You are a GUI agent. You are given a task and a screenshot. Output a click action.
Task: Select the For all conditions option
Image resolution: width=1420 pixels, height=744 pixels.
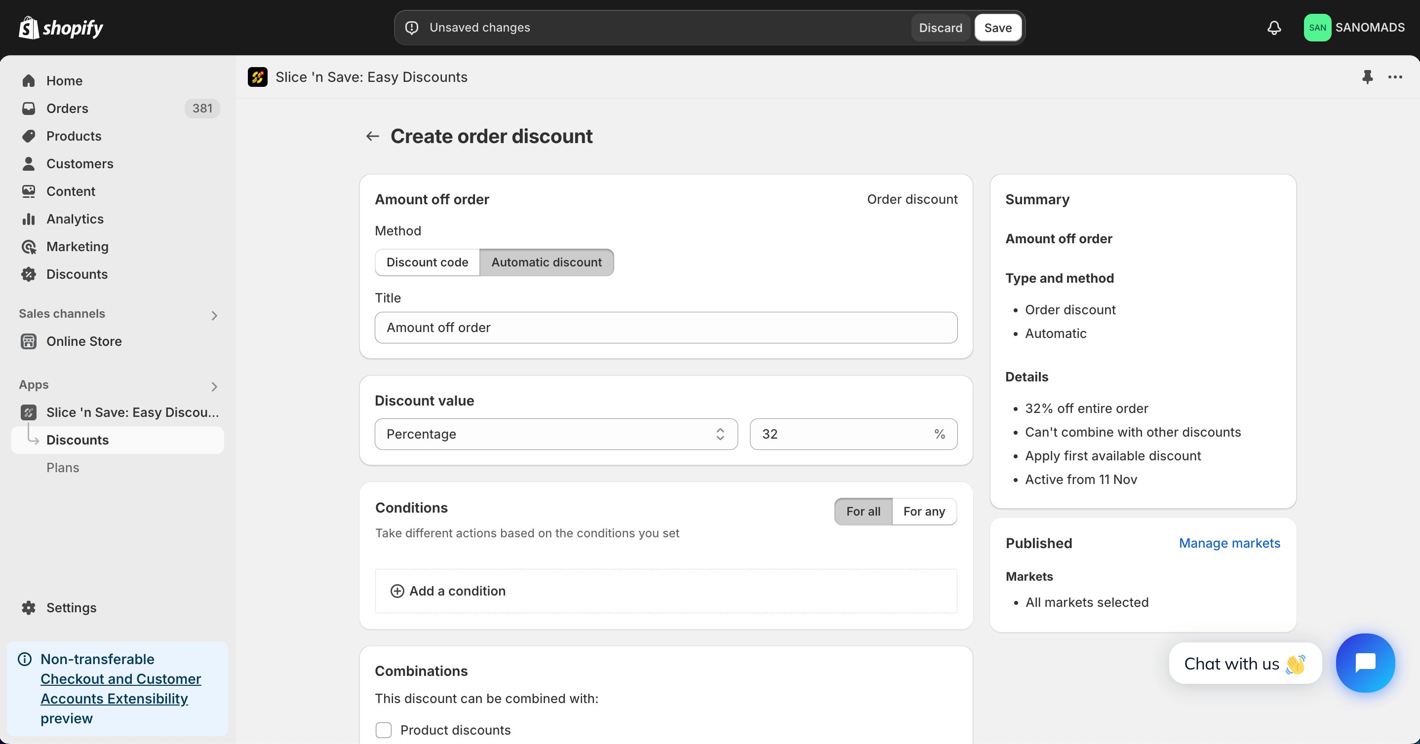coord(863,512)
